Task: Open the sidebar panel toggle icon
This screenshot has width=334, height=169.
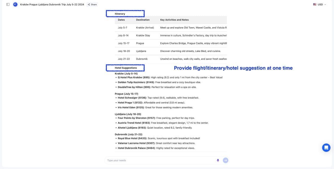Action: pyautogui.click(x=8, y=4)
